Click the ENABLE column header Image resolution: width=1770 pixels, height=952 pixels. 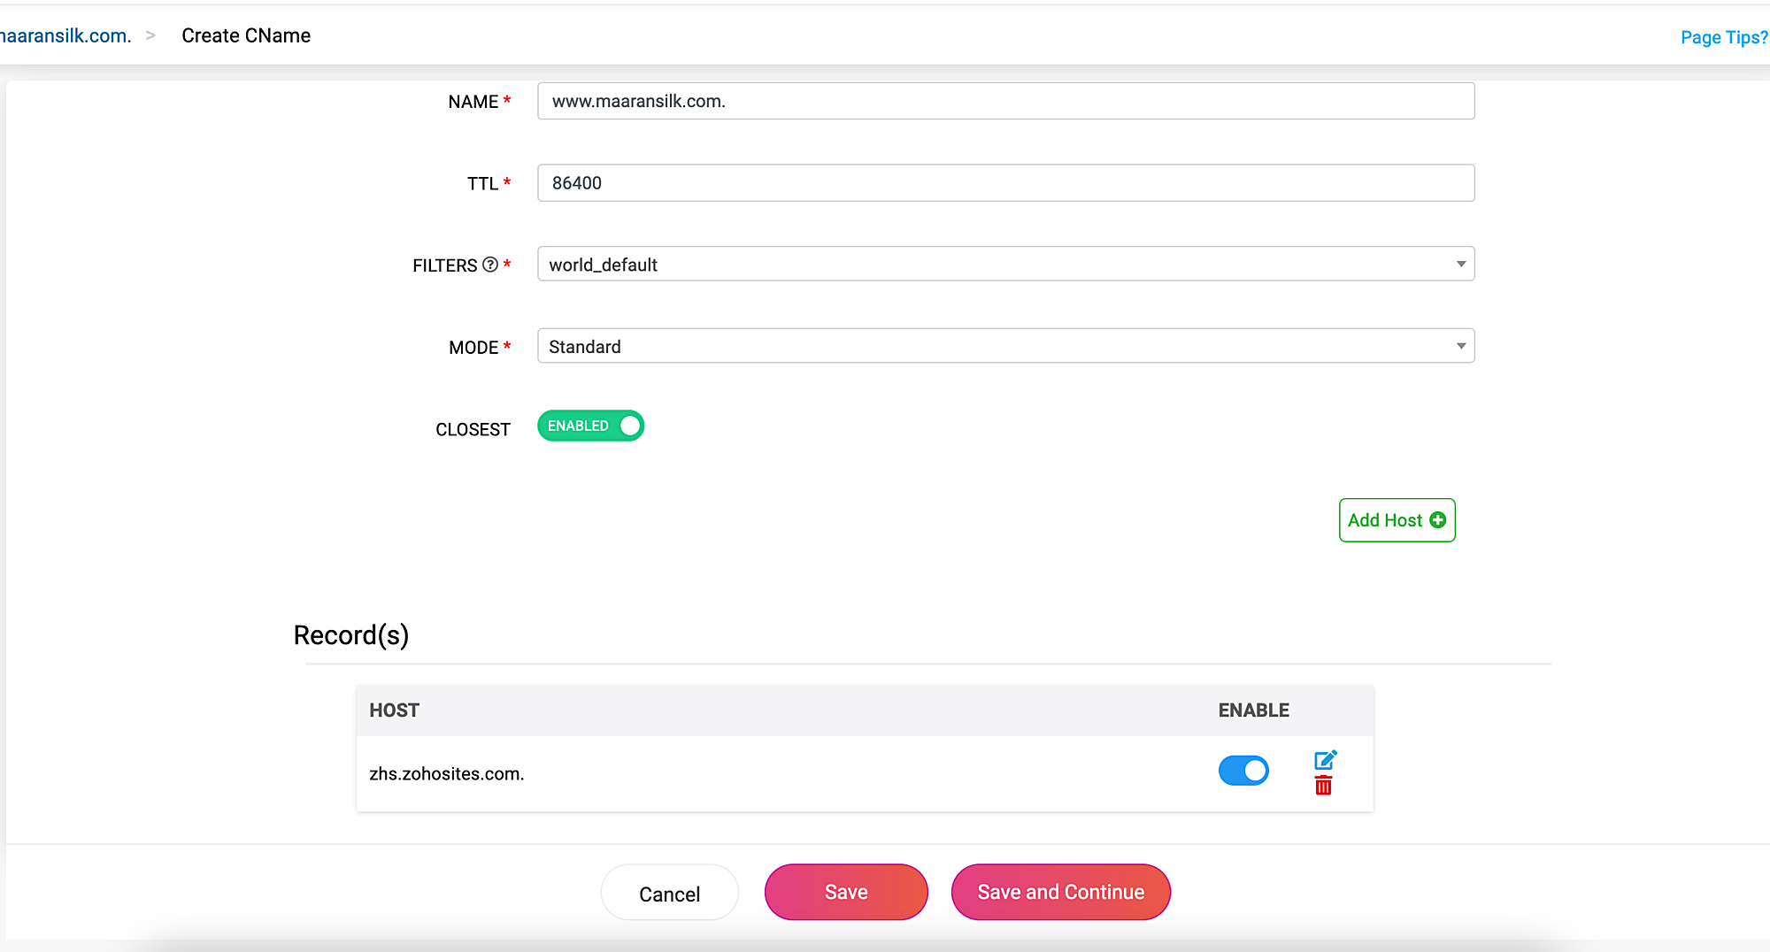coord(1253,710)
